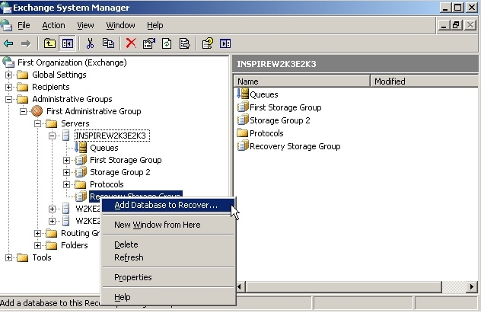Click the Back arrow toolbar icon

[8, 43]
